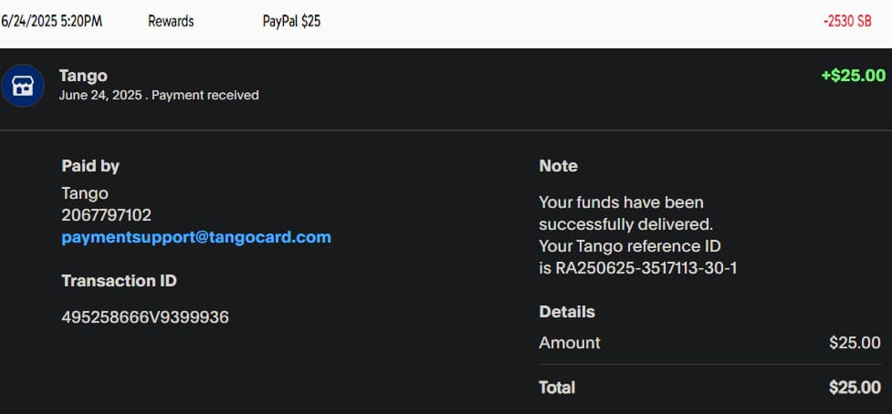Click the "Paid by" heading
The height and width of the screenshot is (414, 892).
90,166
